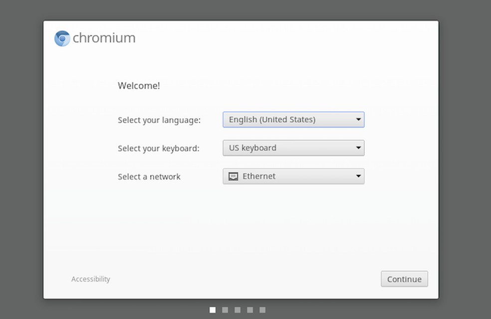Select the third page indicator dot
491x319 pixels.
238,310
